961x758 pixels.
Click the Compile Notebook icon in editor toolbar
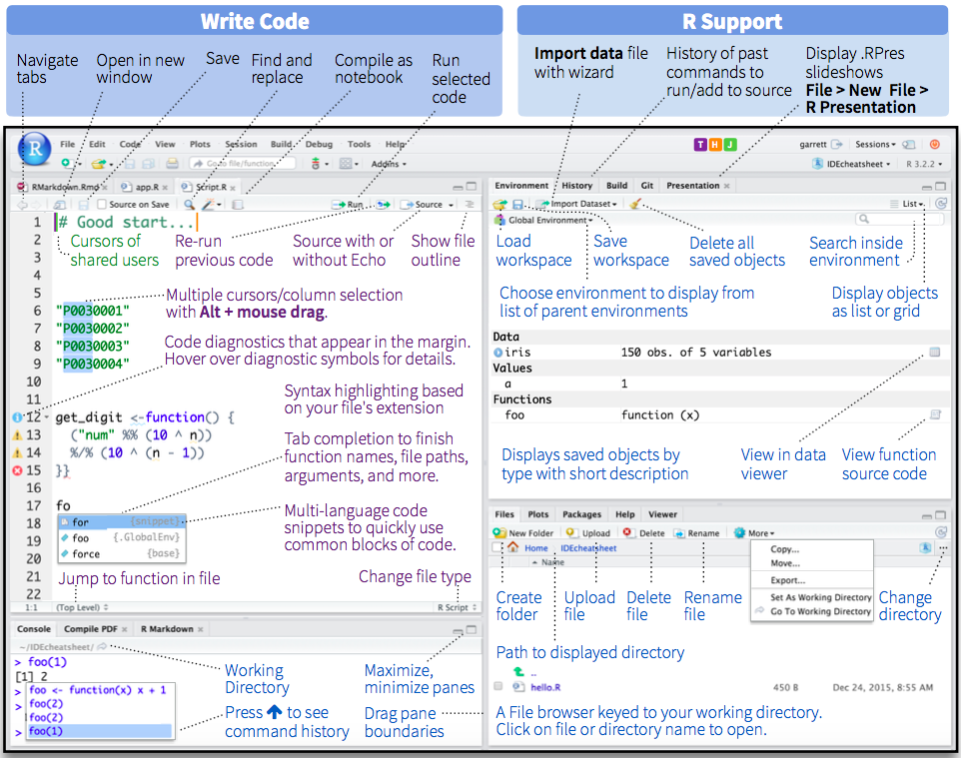pos(238,205)
